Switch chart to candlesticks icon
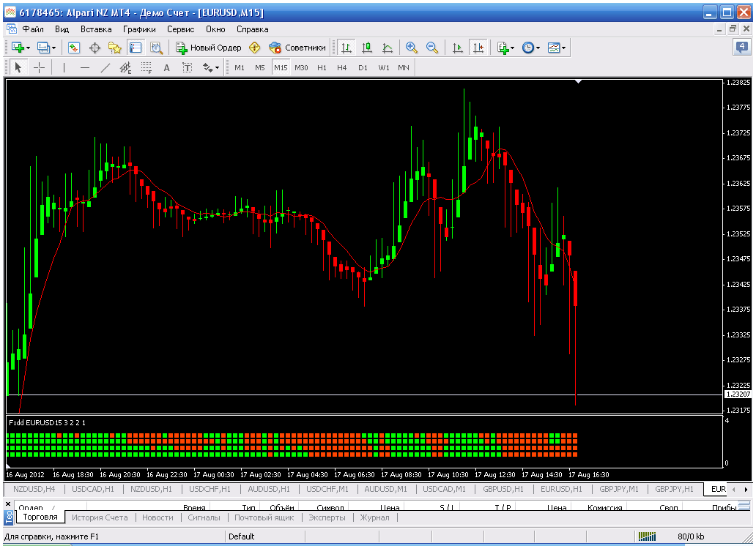 [x=367, y=48]
